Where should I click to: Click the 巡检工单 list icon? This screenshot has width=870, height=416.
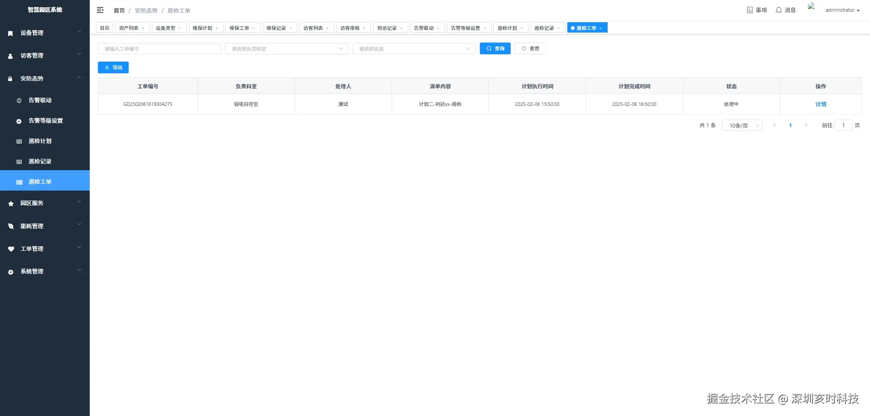coord(19,182)
